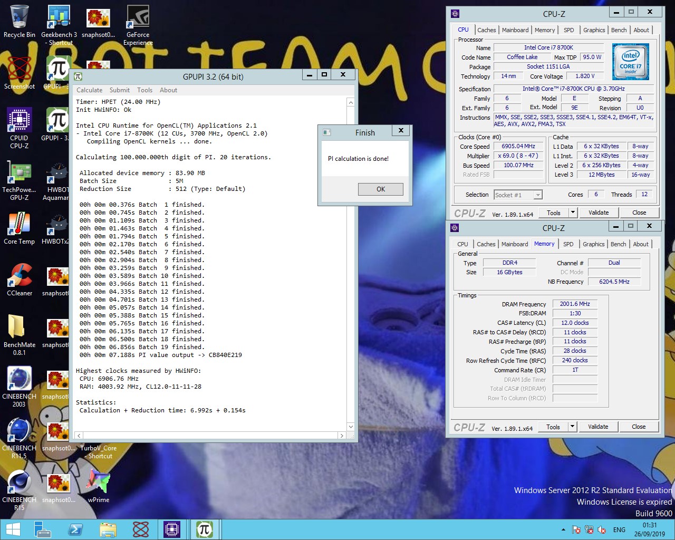Select the Intel Core i7 8700K name field
This screenshot has width=675, height=540.
548,48
